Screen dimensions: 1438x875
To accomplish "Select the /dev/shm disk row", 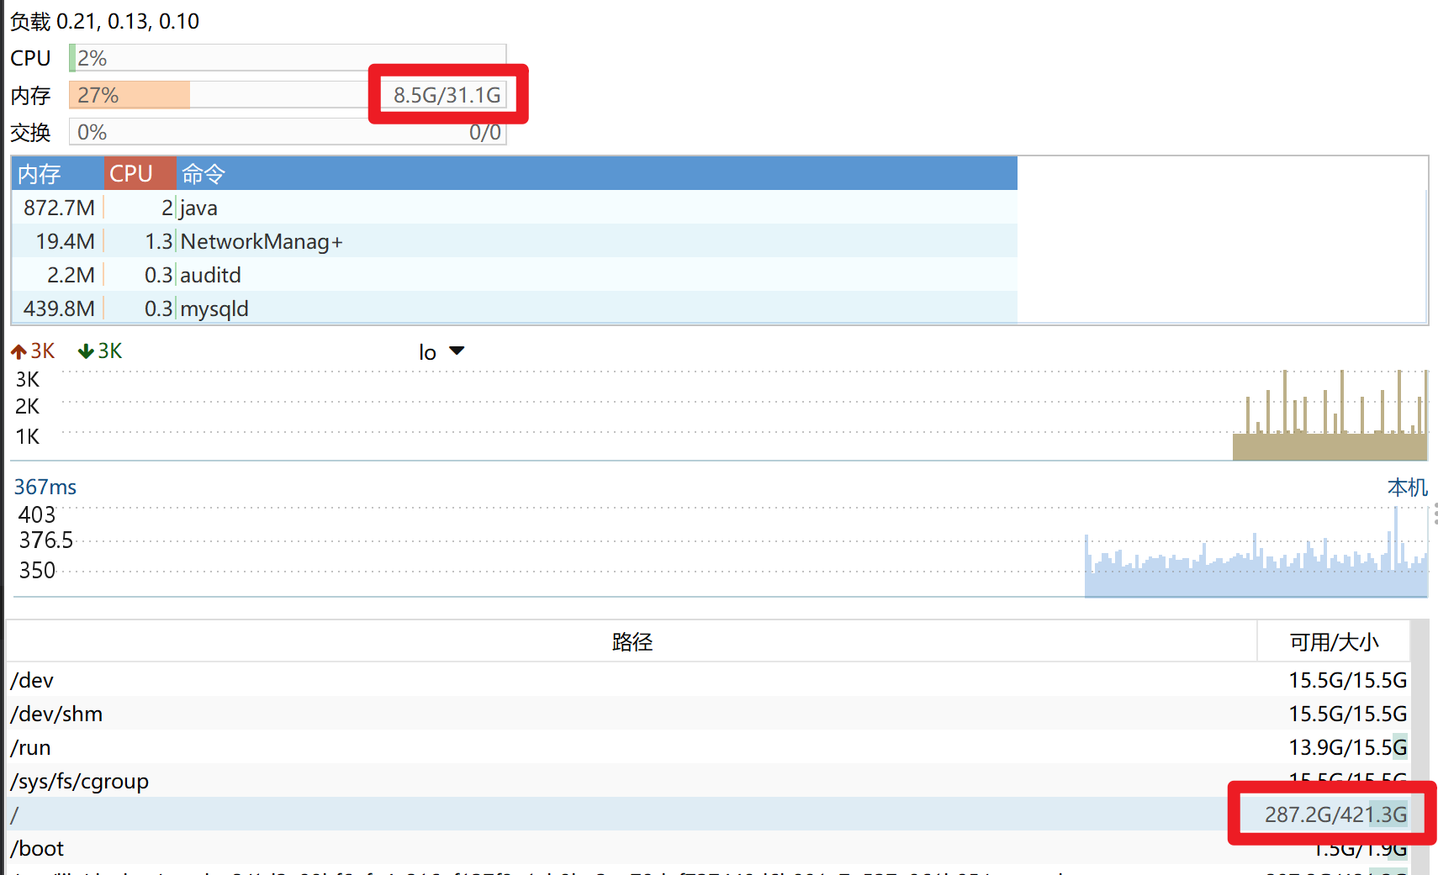I will pos(708,714).
